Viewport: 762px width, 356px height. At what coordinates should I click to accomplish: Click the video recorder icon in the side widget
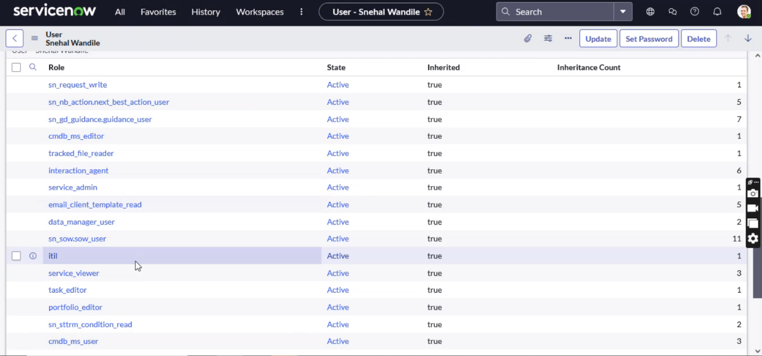(753, 209)
